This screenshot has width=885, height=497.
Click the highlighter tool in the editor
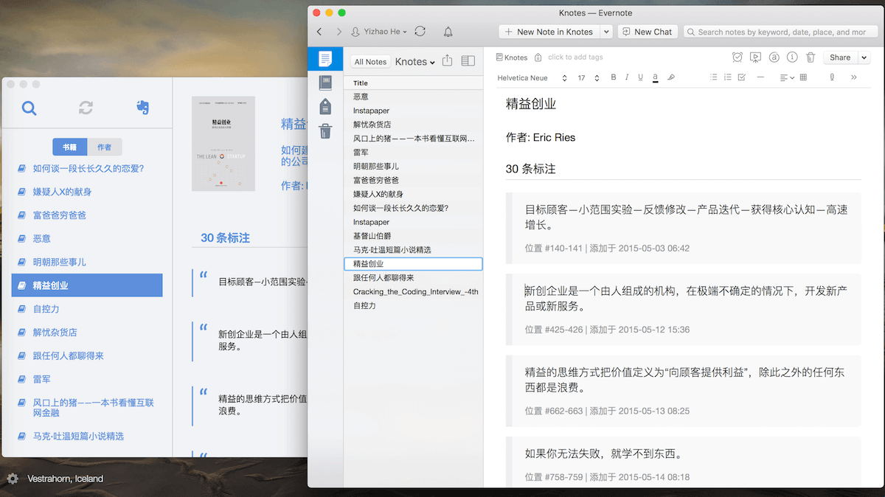[x=671, y=77]
